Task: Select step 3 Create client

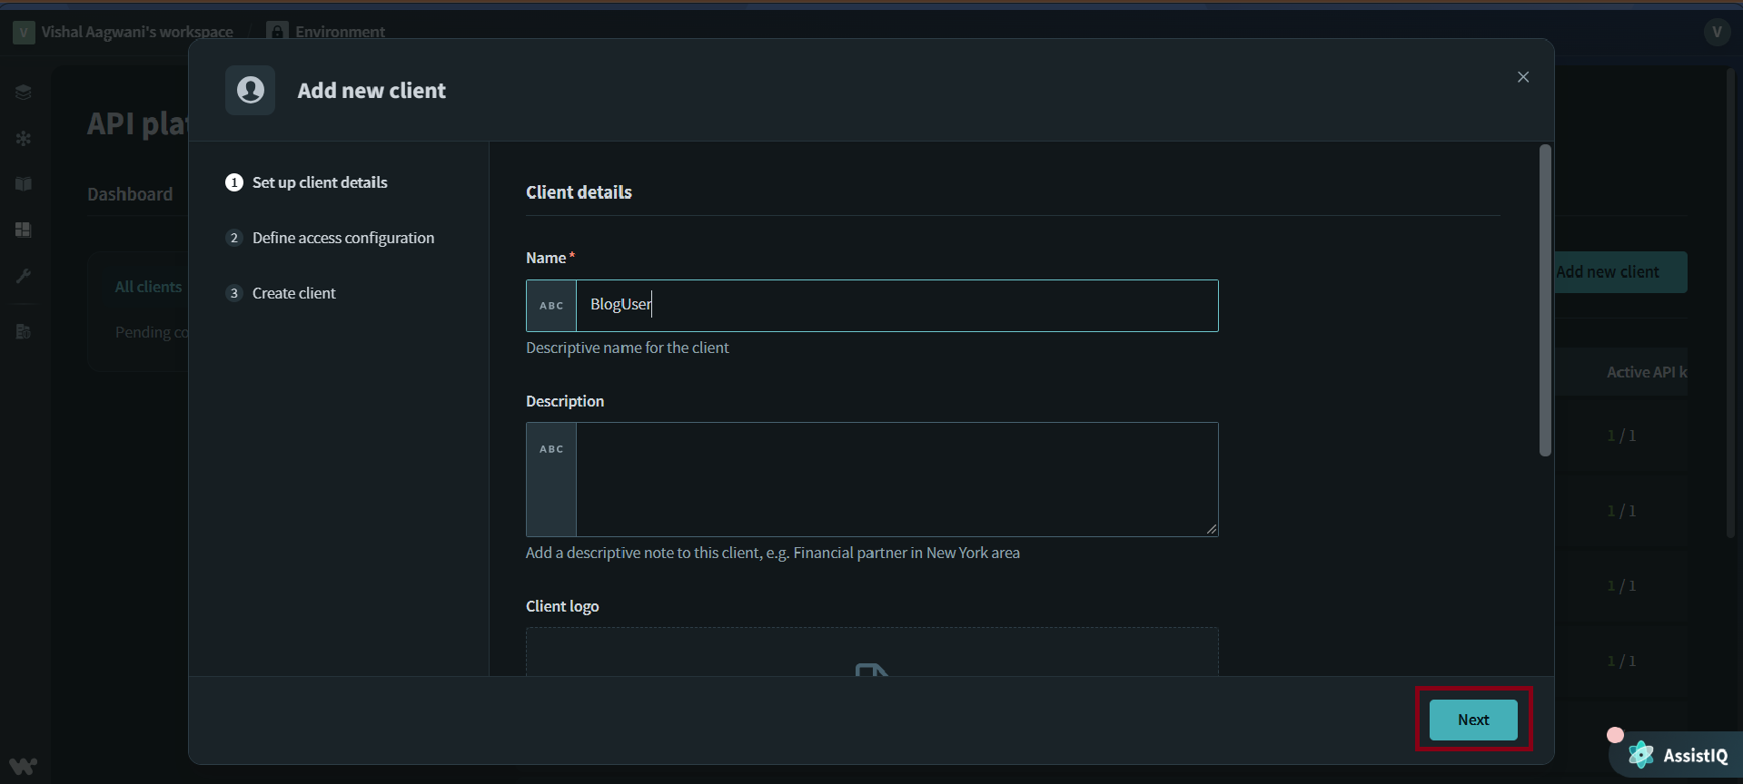Action: (282, 293)
